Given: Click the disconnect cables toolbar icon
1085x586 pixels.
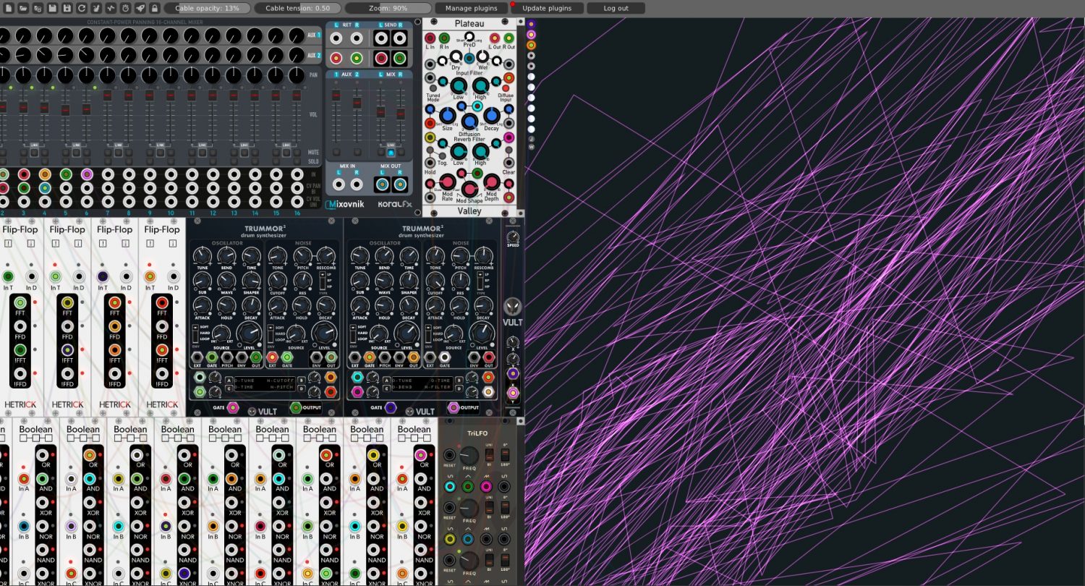Looking at the screenshot, I should click(x=96, y=8).
